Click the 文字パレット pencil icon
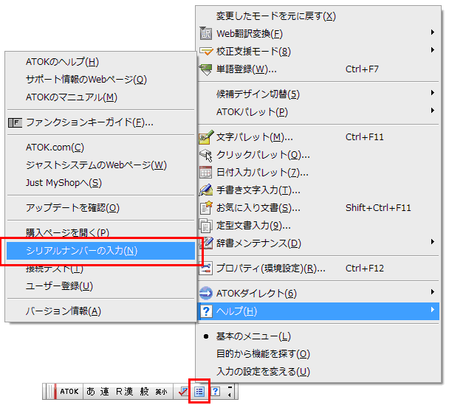 point(206,137)
